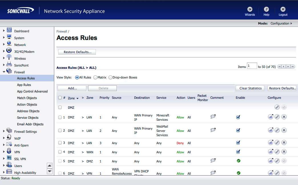Viewport: 298px width, 185px height.
Task: Expand the Dashboard tree arrow
Action: click(4, 31)
